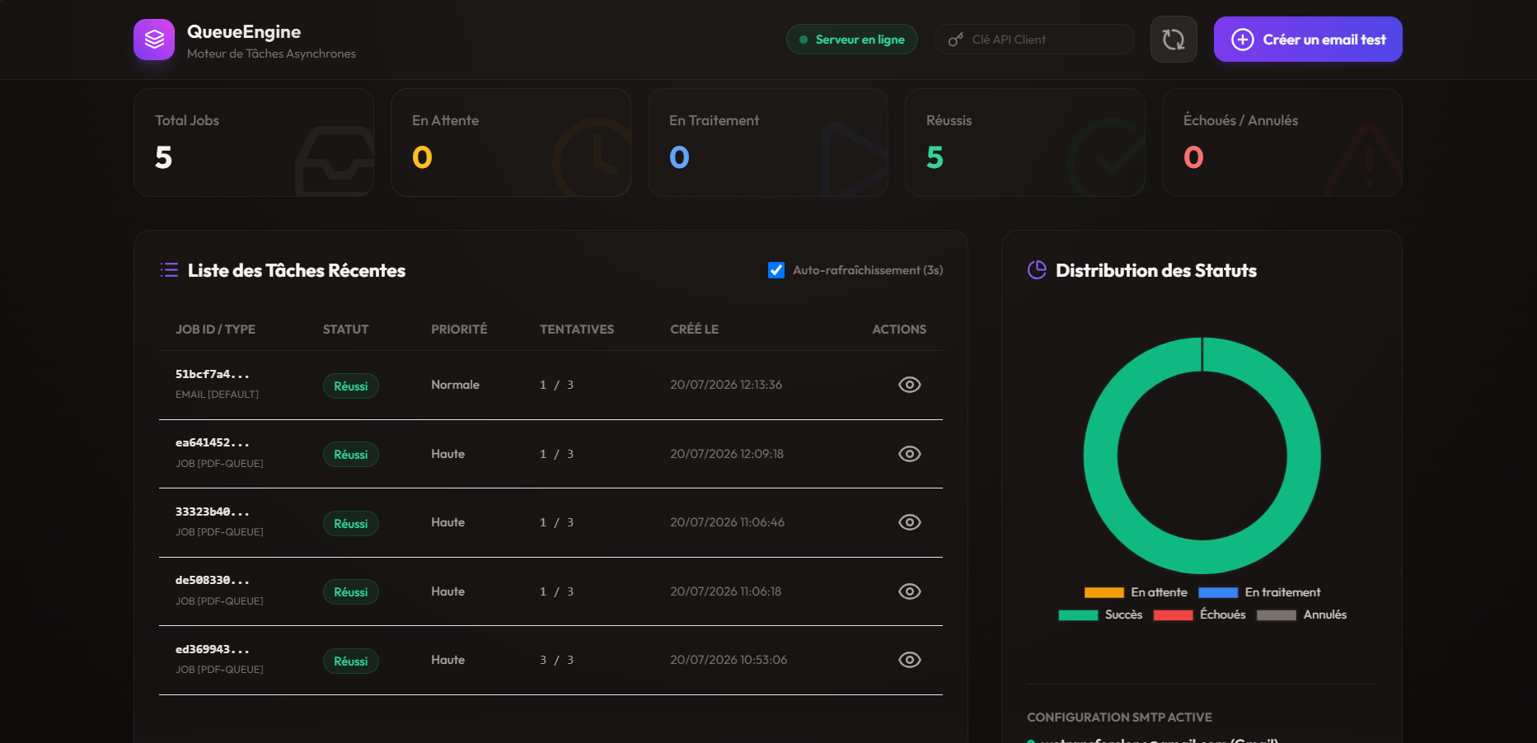Click the Normale priority cell
Screen dimensions: 1537x743
click(455, 385)
